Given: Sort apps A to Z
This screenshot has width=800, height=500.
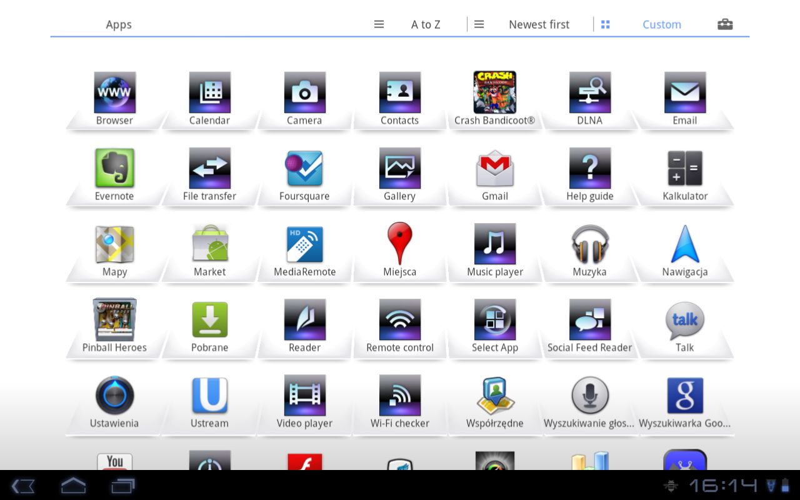Looking at the screenshot, I should [426, 24].
